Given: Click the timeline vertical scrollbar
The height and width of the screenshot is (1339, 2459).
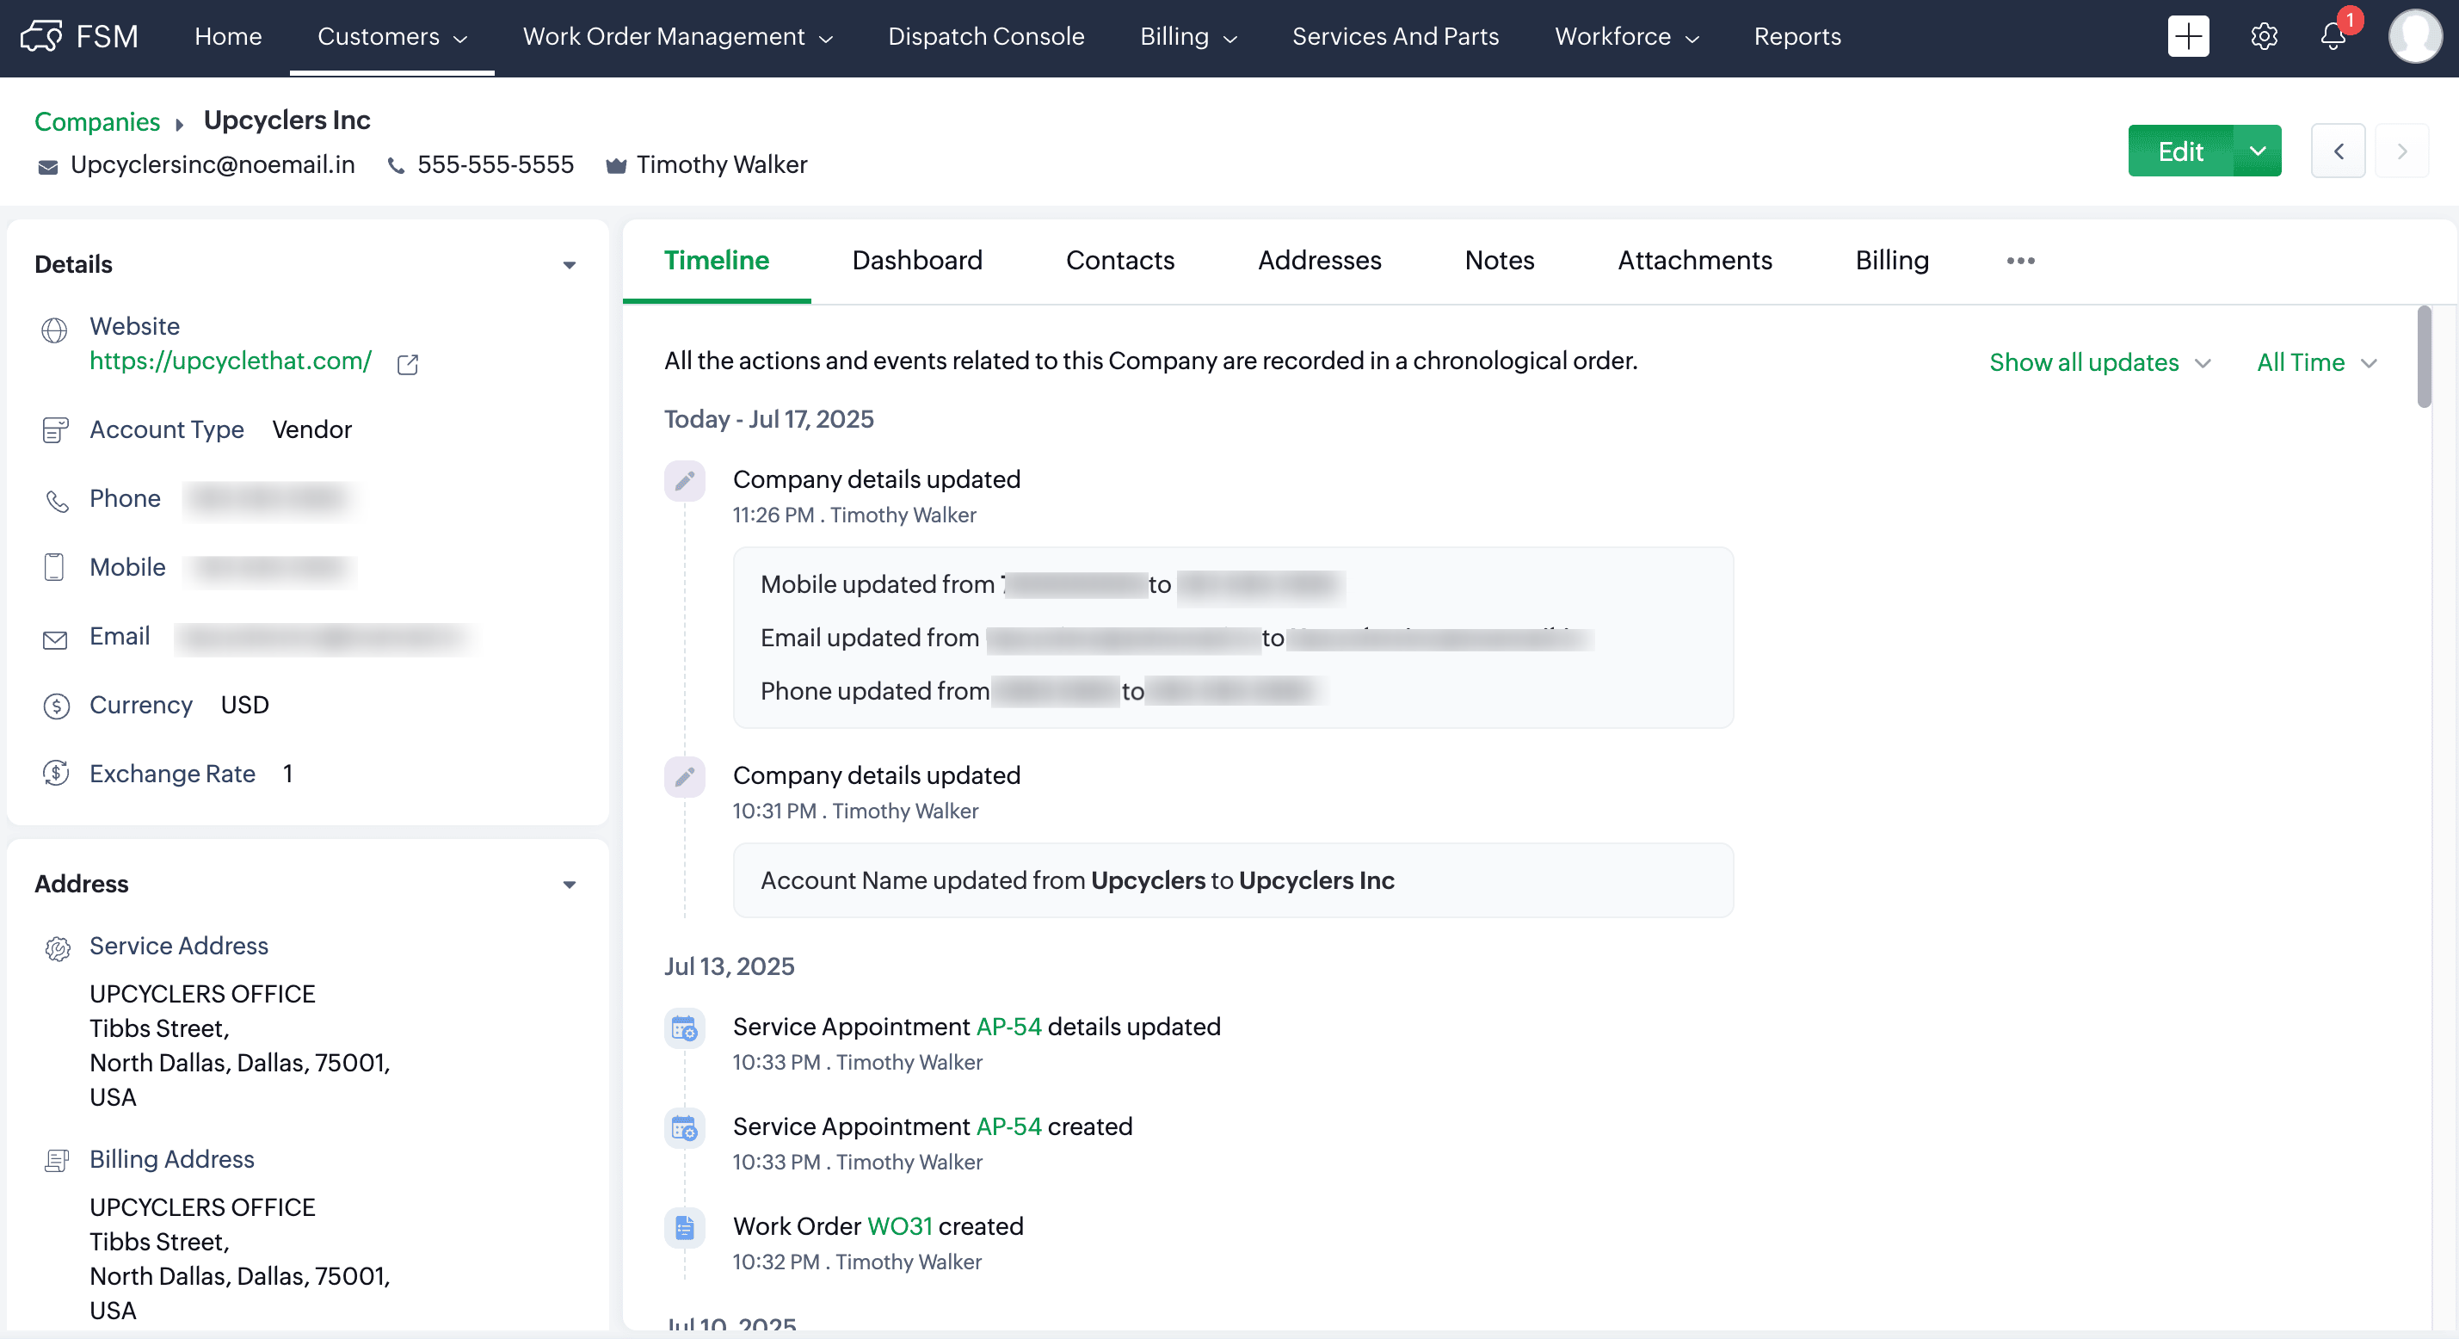Looking at the screenshot, I should [2424, 357].
